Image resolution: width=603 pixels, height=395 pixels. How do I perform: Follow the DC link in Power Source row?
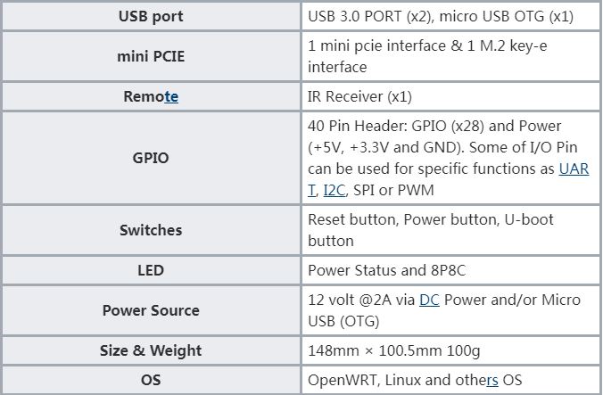tap(429, 300)
